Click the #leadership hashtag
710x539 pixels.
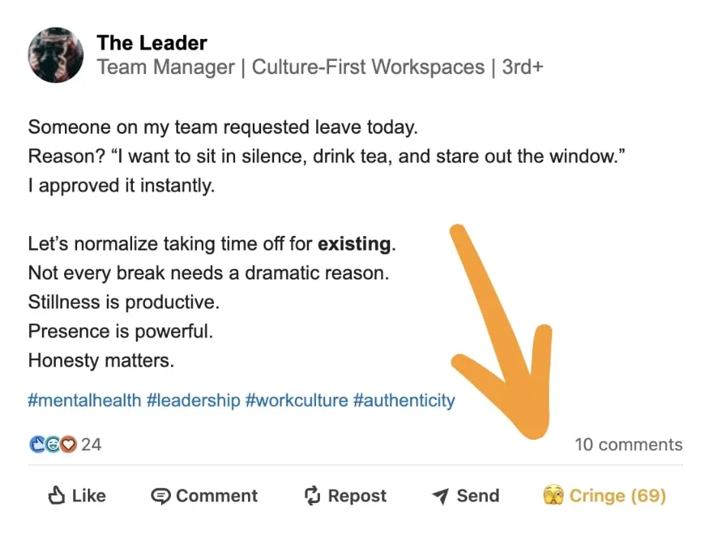pyautogui.click(x=193, y=400)
